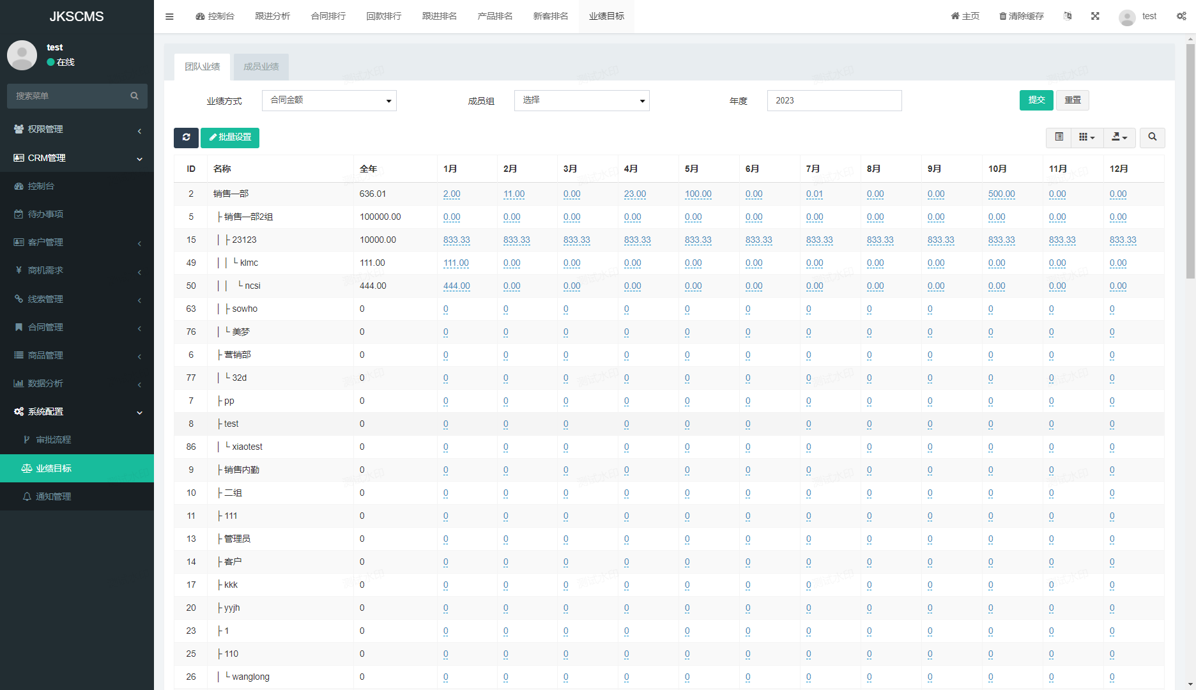Open settings gears icon in top right
Viewport: 1196px width, 690px height.
point(1181,17)
